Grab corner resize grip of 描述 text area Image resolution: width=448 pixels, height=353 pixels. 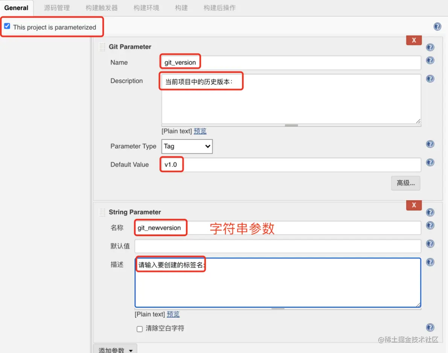pos(418,305)
